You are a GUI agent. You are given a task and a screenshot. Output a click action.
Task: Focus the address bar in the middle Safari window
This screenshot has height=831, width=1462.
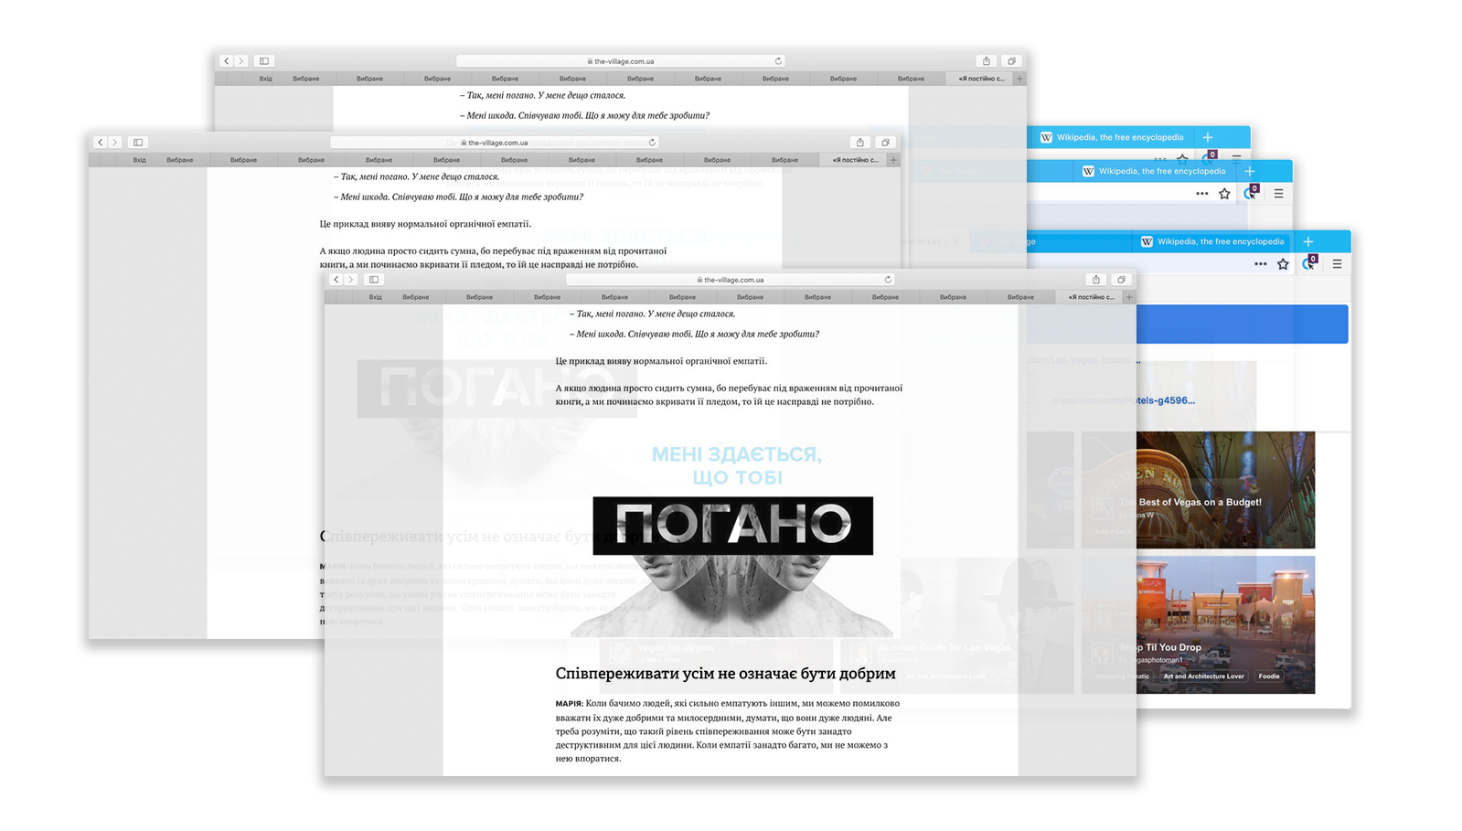coord(495,143)
